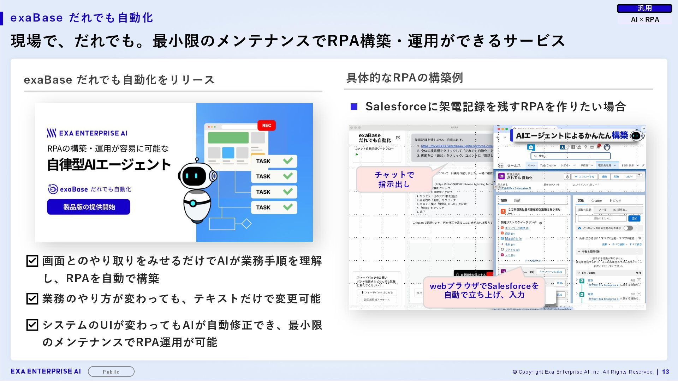Click the favorites star icon in Salesforce

562,147
